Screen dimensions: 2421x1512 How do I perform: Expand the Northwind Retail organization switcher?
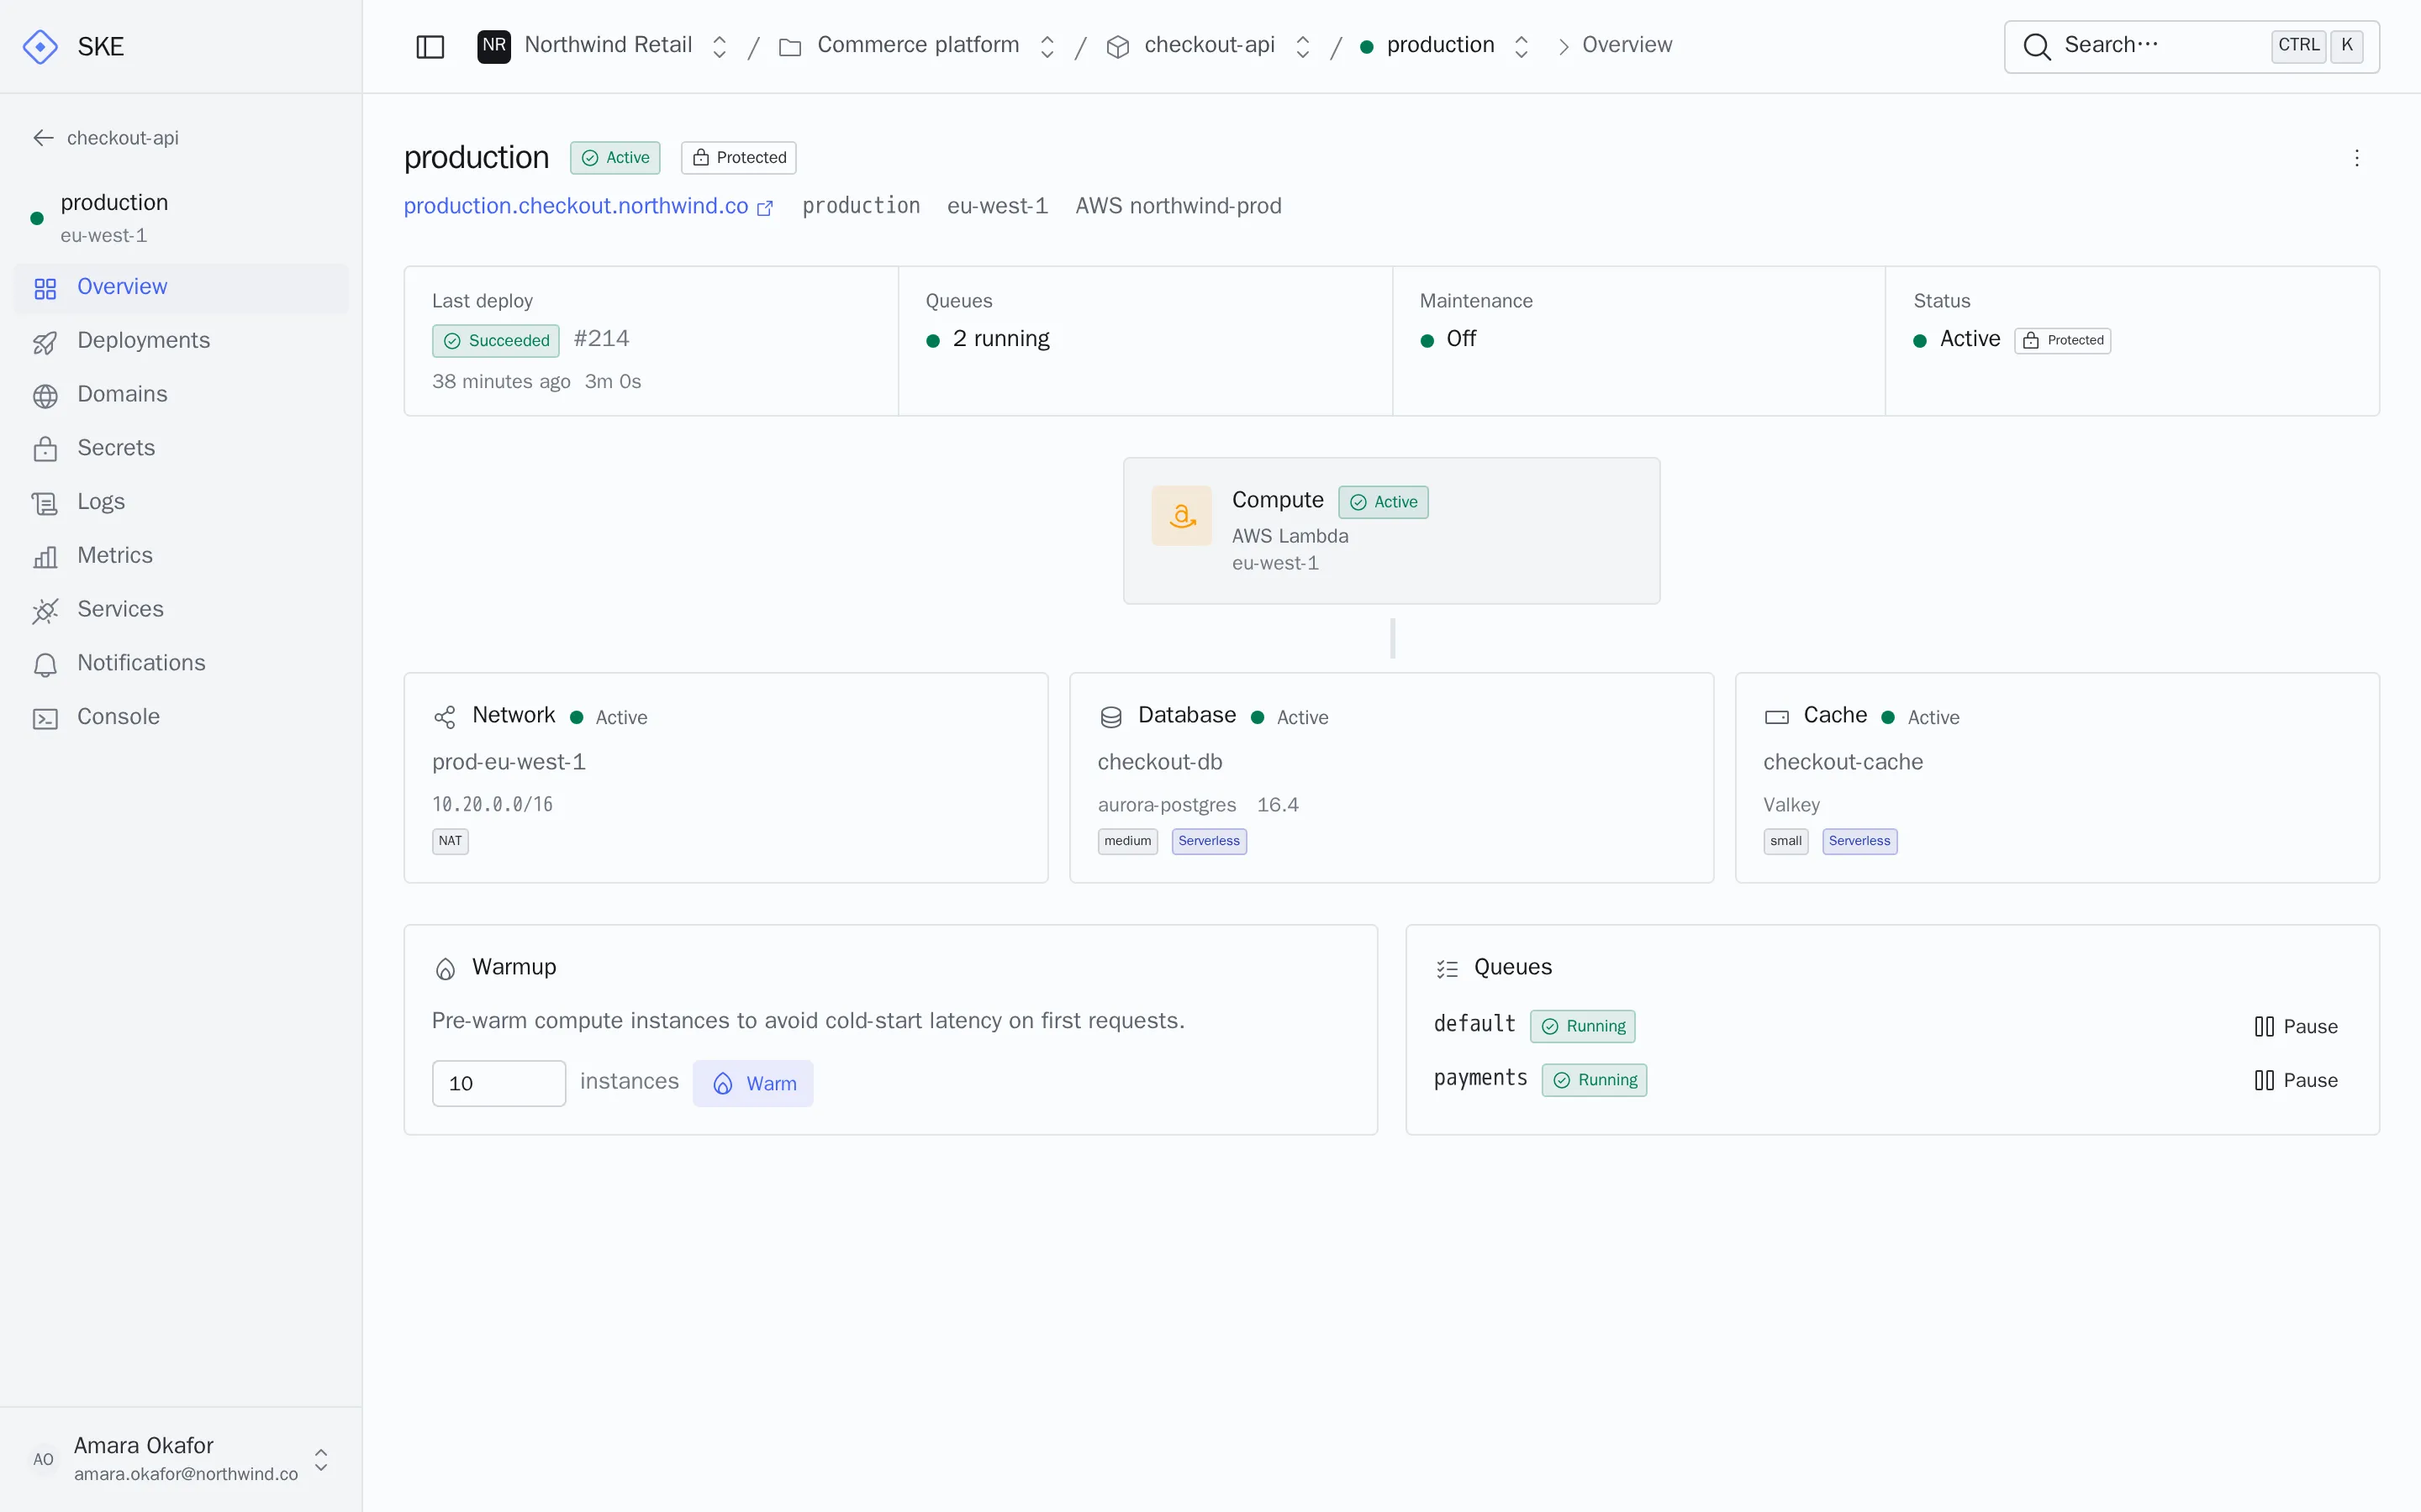[x=718, y=47]
